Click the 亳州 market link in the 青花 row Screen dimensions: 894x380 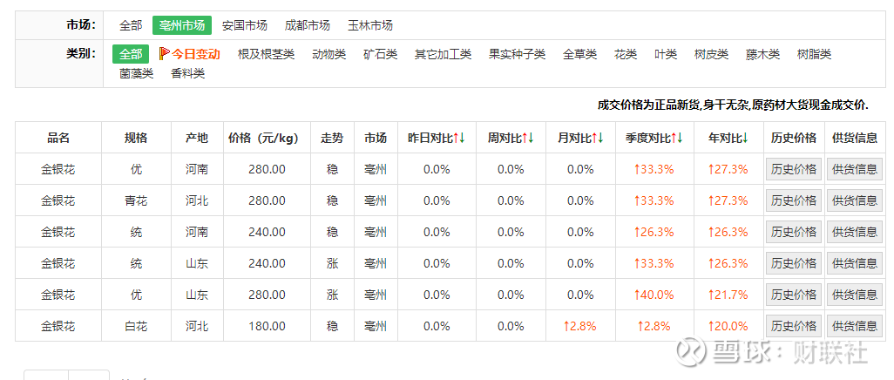pos(376,200)
